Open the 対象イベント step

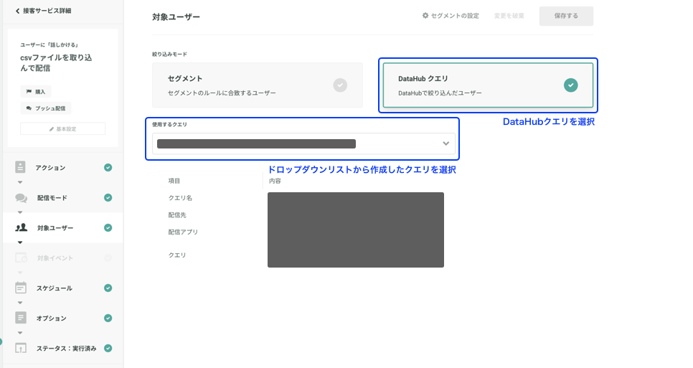pyautogui.click(x=63, y=258)
